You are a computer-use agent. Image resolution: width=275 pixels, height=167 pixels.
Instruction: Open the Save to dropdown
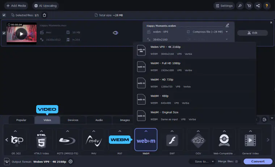pyautogui.click(x=202, y=161)
